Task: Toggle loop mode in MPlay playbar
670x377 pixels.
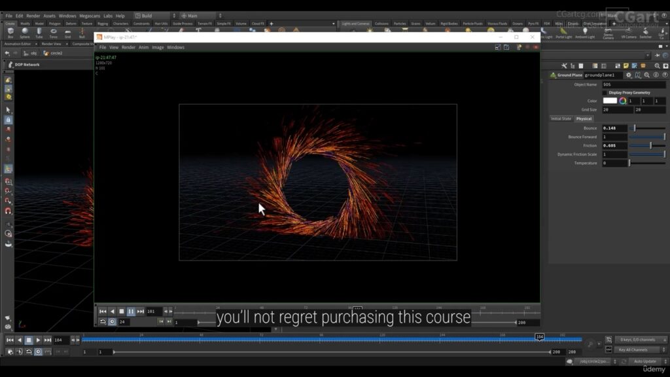Action: (x=103, y=322)
